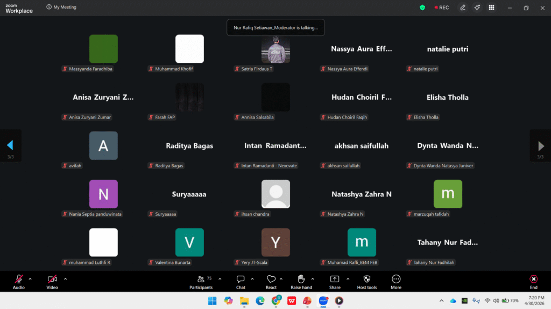The image size is (551, 309).
Task: Select avifah avatar tile
Action: 103,145
